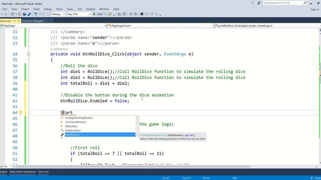Click the New Project toolbar icon
Screen dimensions: 321x180
coord(13,14)
